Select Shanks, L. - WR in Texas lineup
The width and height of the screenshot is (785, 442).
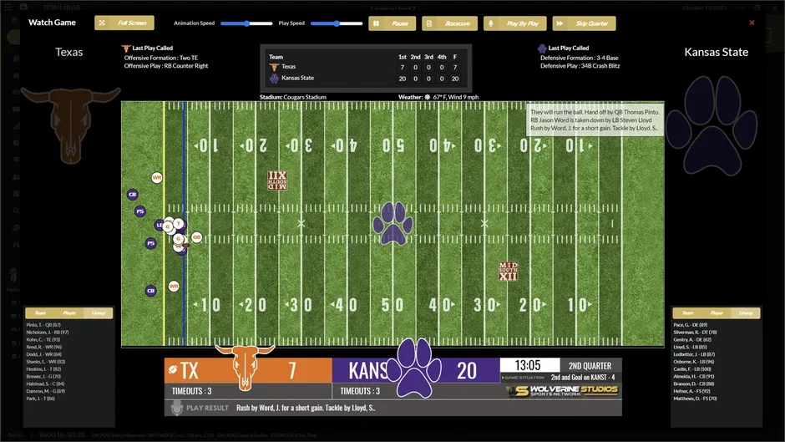pyautogui.click(x=46, y=362)
